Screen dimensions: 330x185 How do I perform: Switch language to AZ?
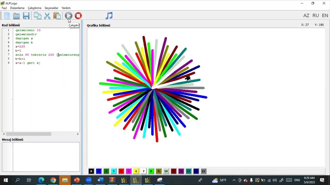click(x=306, y=15)
